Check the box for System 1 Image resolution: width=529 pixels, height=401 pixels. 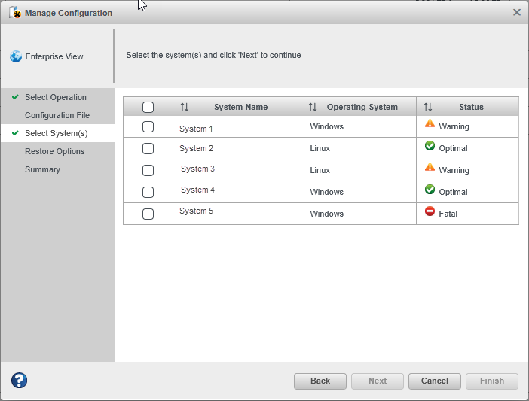148,127
